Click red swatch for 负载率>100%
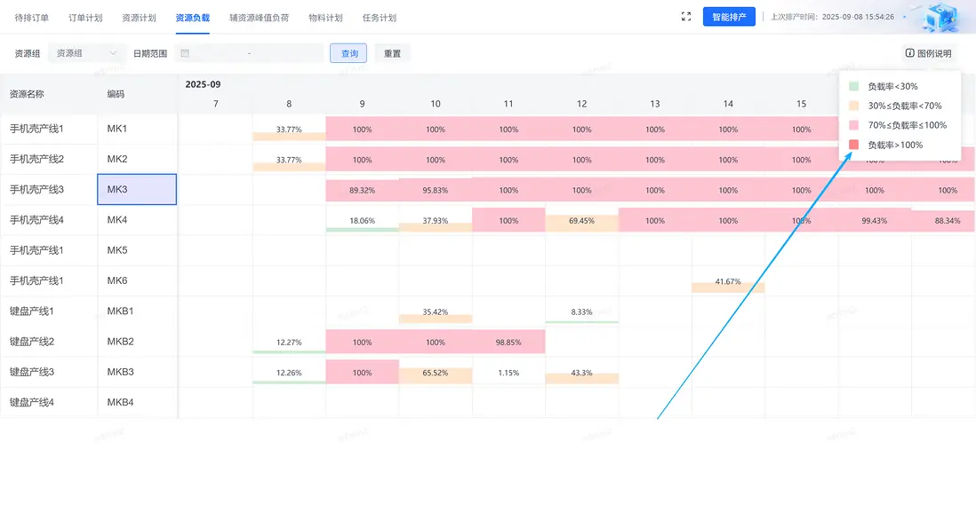The height and width of the screenshot is (512, 976). pyautogui.click(x=853, y=145)
